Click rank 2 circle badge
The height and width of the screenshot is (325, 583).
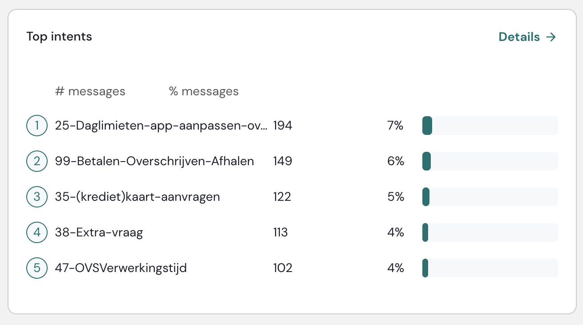click(x=37, y=161)
